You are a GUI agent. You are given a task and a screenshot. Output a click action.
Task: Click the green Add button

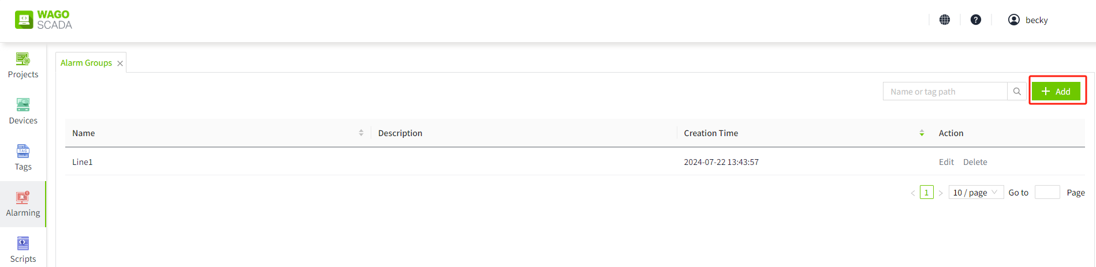pyautogui.click(x=1056, y=91)
